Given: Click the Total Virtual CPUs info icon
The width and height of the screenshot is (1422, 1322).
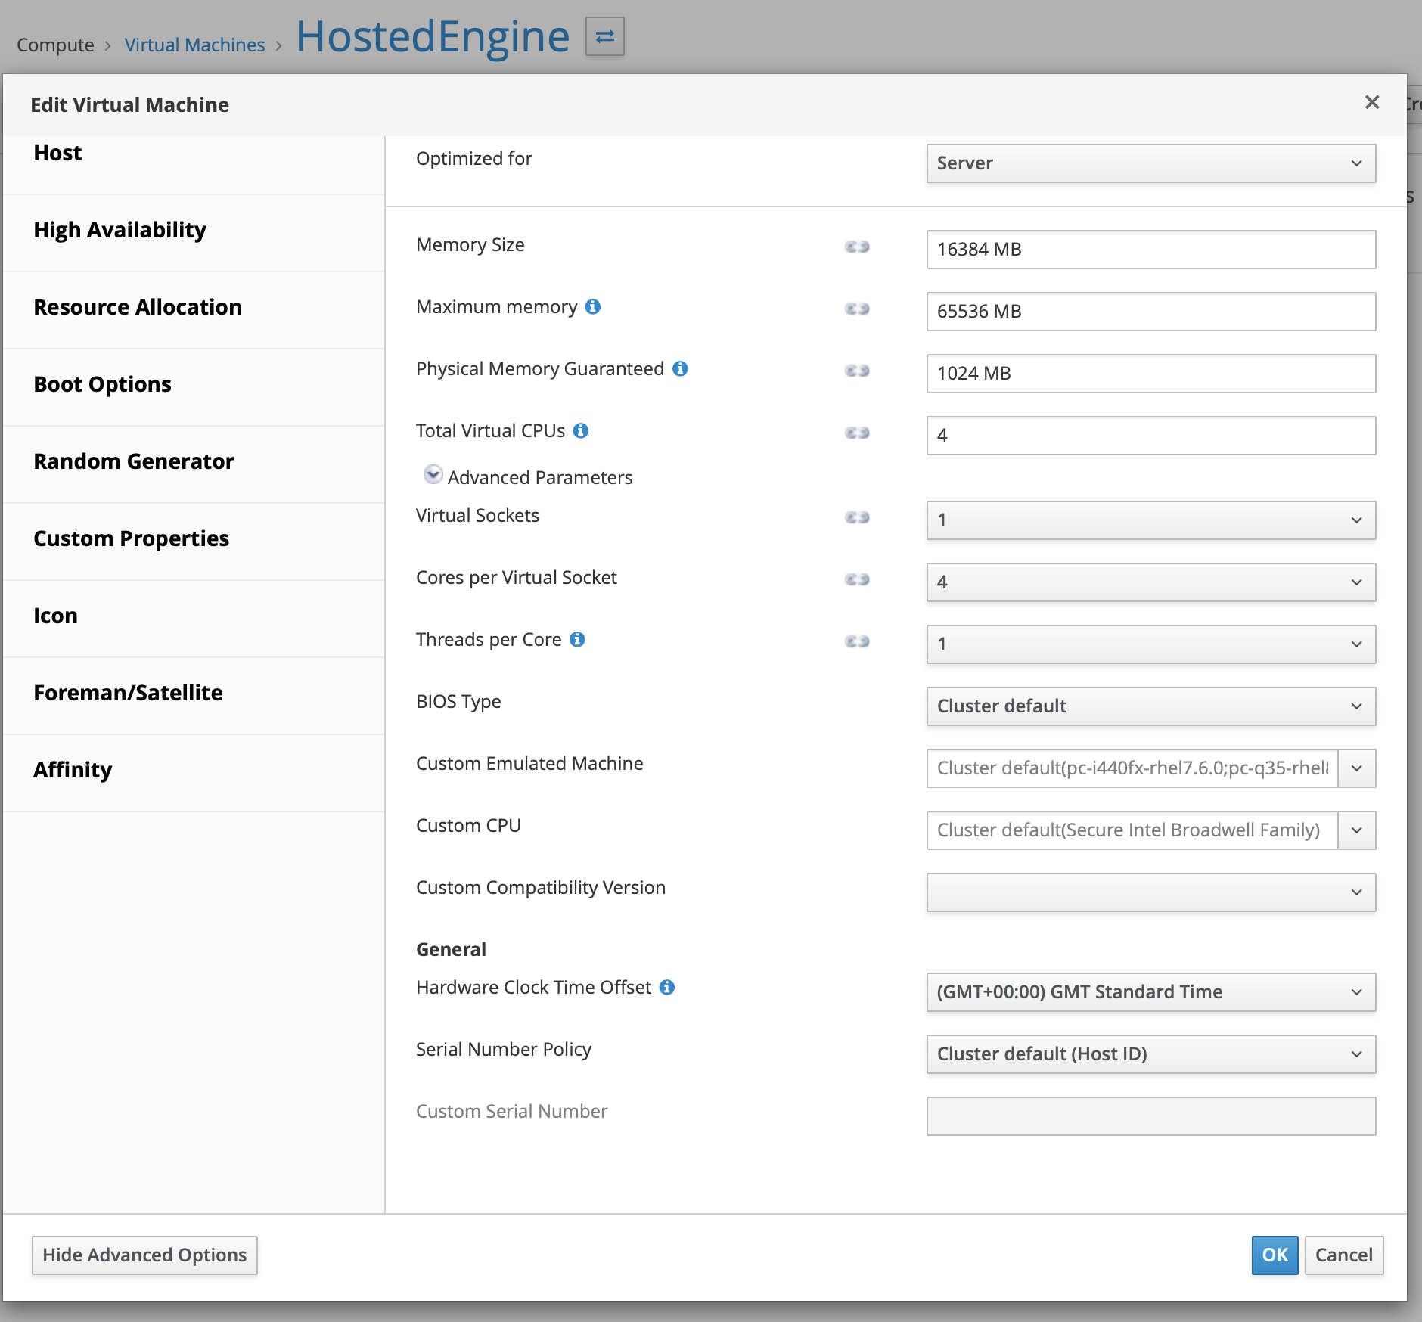Looking at the screenshot, I should click(581, 430).
